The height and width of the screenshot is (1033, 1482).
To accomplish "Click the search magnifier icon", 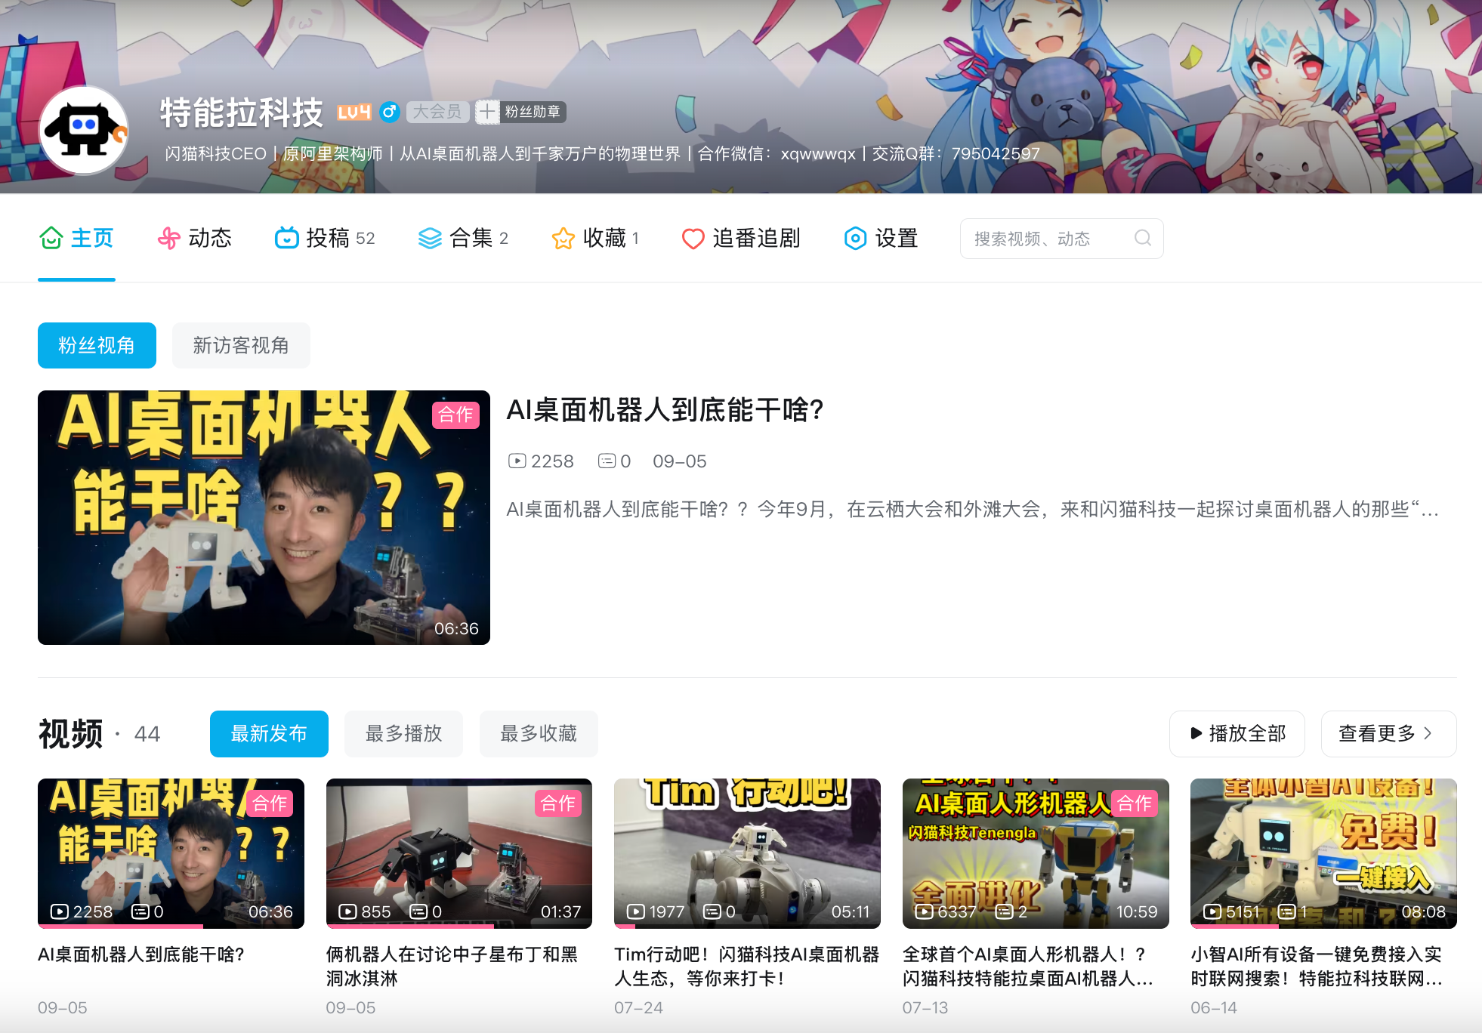I will 1143,238.
